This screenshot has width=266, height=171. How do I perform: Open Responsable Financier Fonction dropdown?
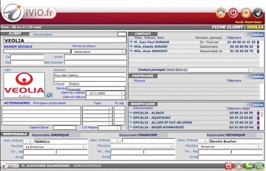[142, 146]
